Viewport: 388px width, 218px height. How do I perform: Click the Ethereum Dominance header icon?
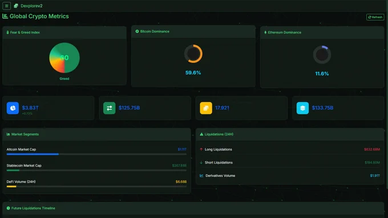tap(265, 33)
